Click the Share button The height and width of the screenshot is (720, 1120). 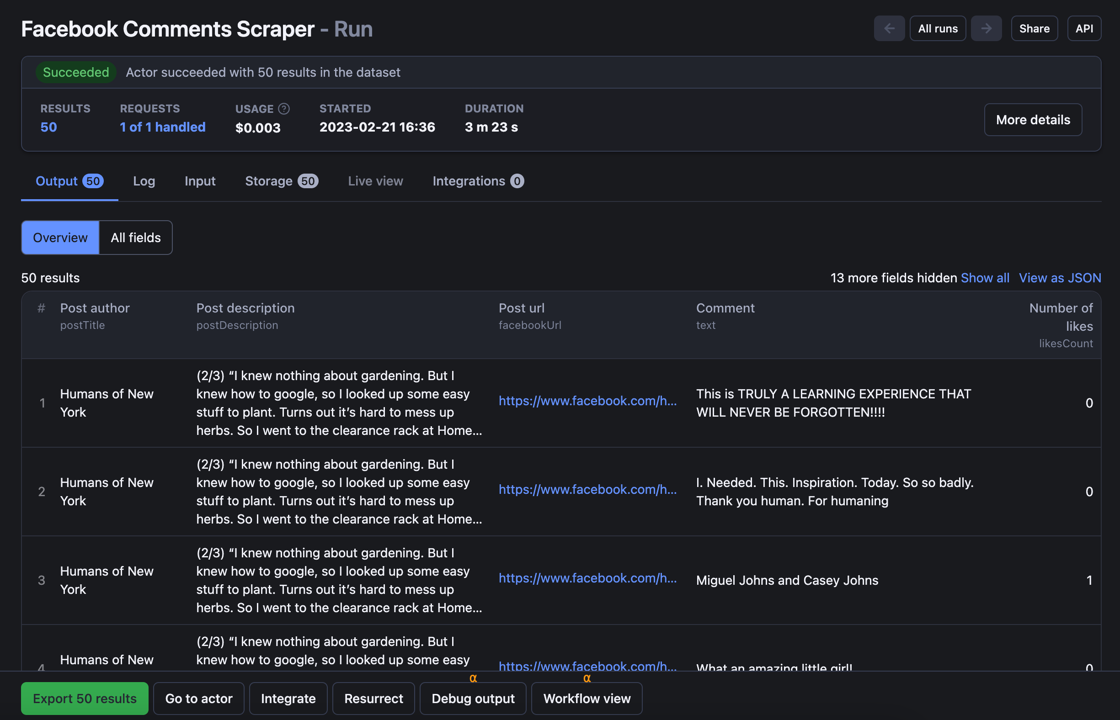point(1034,28)
